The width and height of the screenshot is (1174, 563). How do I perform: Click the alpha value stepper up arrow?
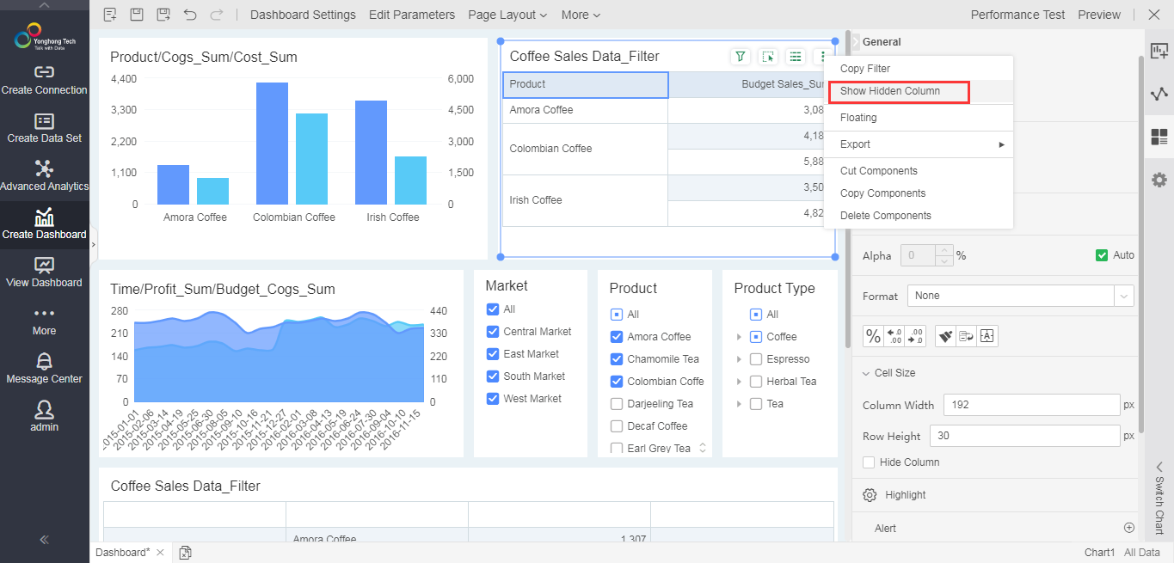[x=944, y=250]
